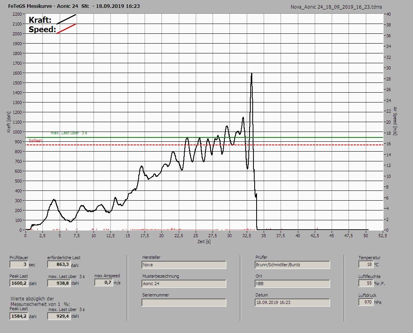The image size is (413, 333).
Task: Click the erforderliche Last field 863,3
Action: (x=59, y=264)
